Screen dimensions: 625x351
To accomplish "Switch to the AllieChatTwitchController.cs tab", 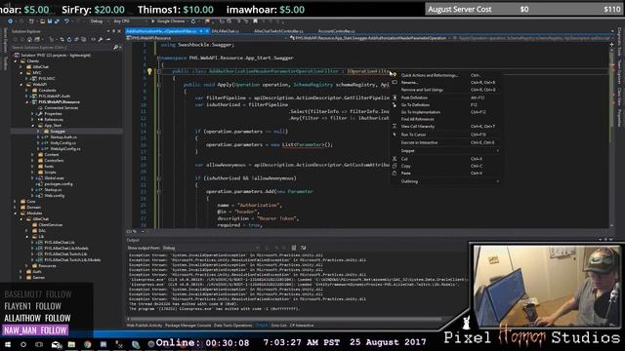I will tap(278, 31).
